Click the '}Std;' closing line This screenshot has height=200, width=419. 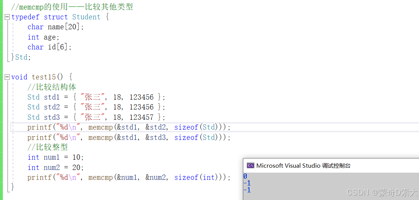[x=21, y=57]
